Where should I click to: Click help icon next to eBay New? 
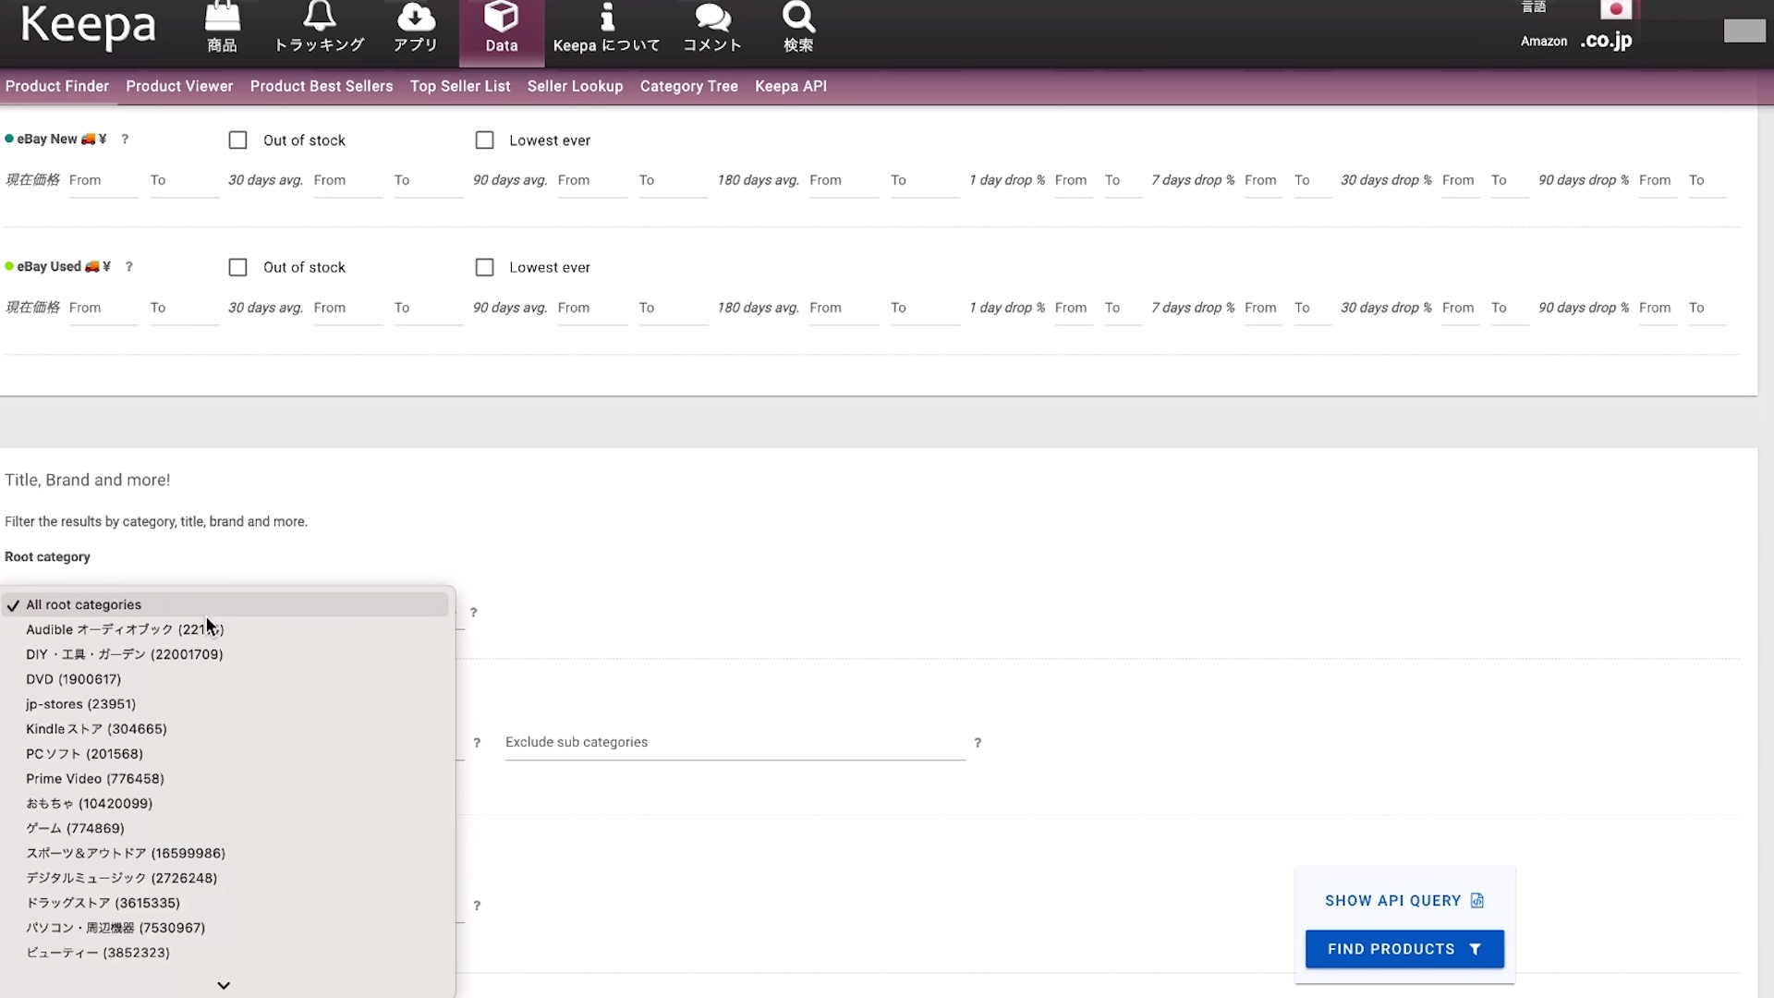point(125,140)
